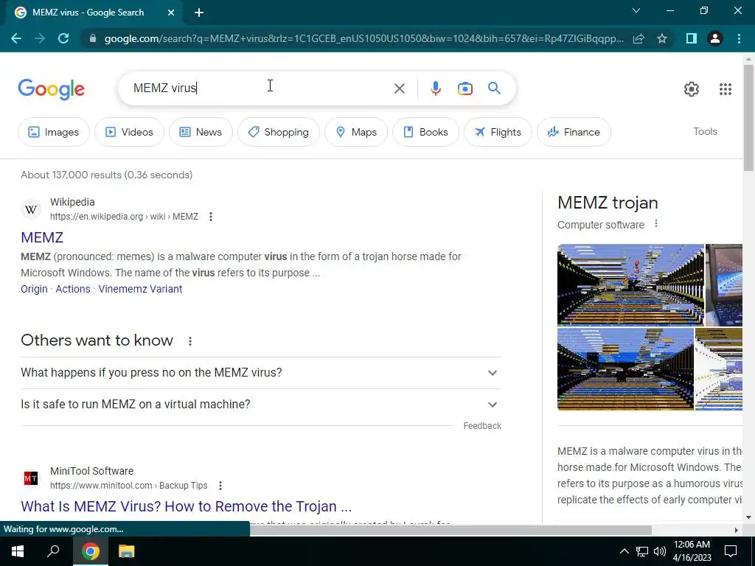Click the MEMZ trojan panel heading
Screen dimensions: 755x566
608,203
